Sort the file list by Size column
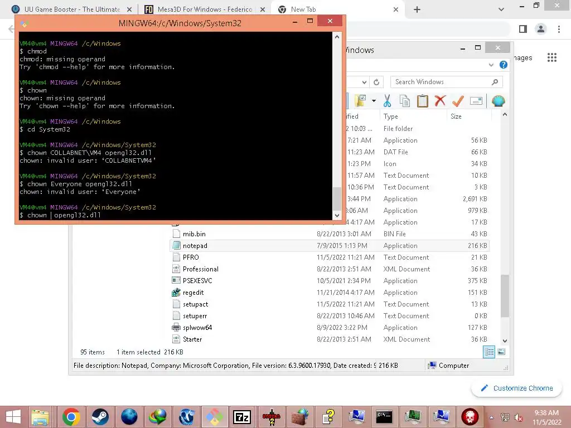 pyautogui.click(x=456, y=116)
